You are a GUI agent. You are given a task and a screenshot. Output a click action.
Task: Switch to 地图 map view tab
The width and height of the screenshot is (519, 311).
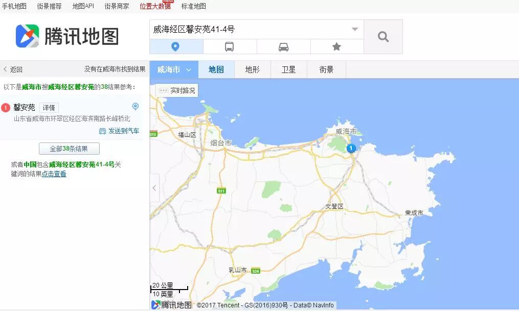(216, 69)
